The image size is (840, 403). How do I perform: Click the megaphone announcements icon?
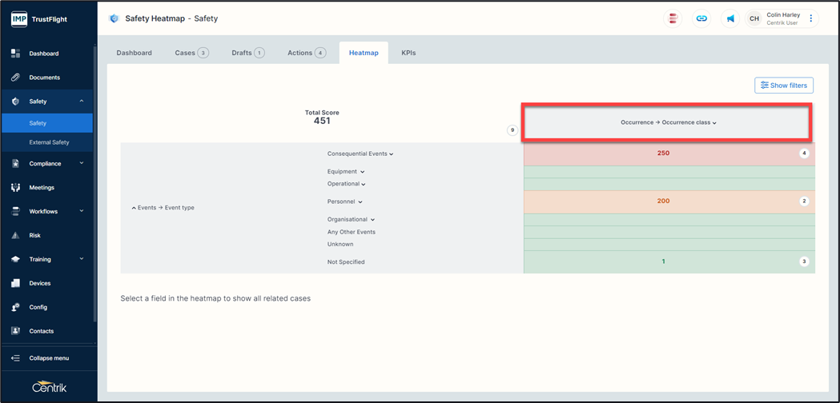point(730,18)
